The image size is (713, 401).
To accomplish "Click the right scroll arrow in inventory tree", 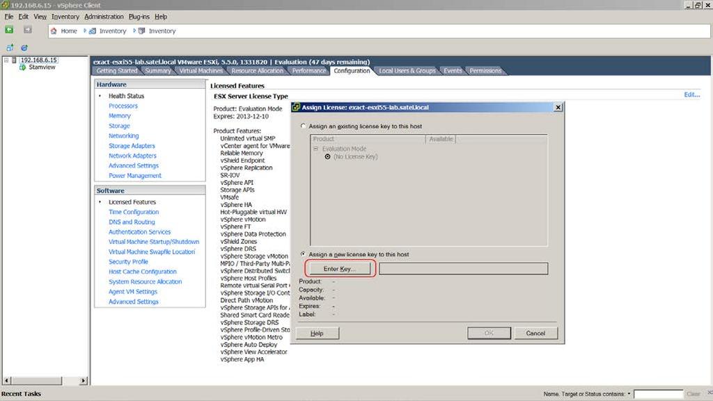I will click(x=84, y=381).
